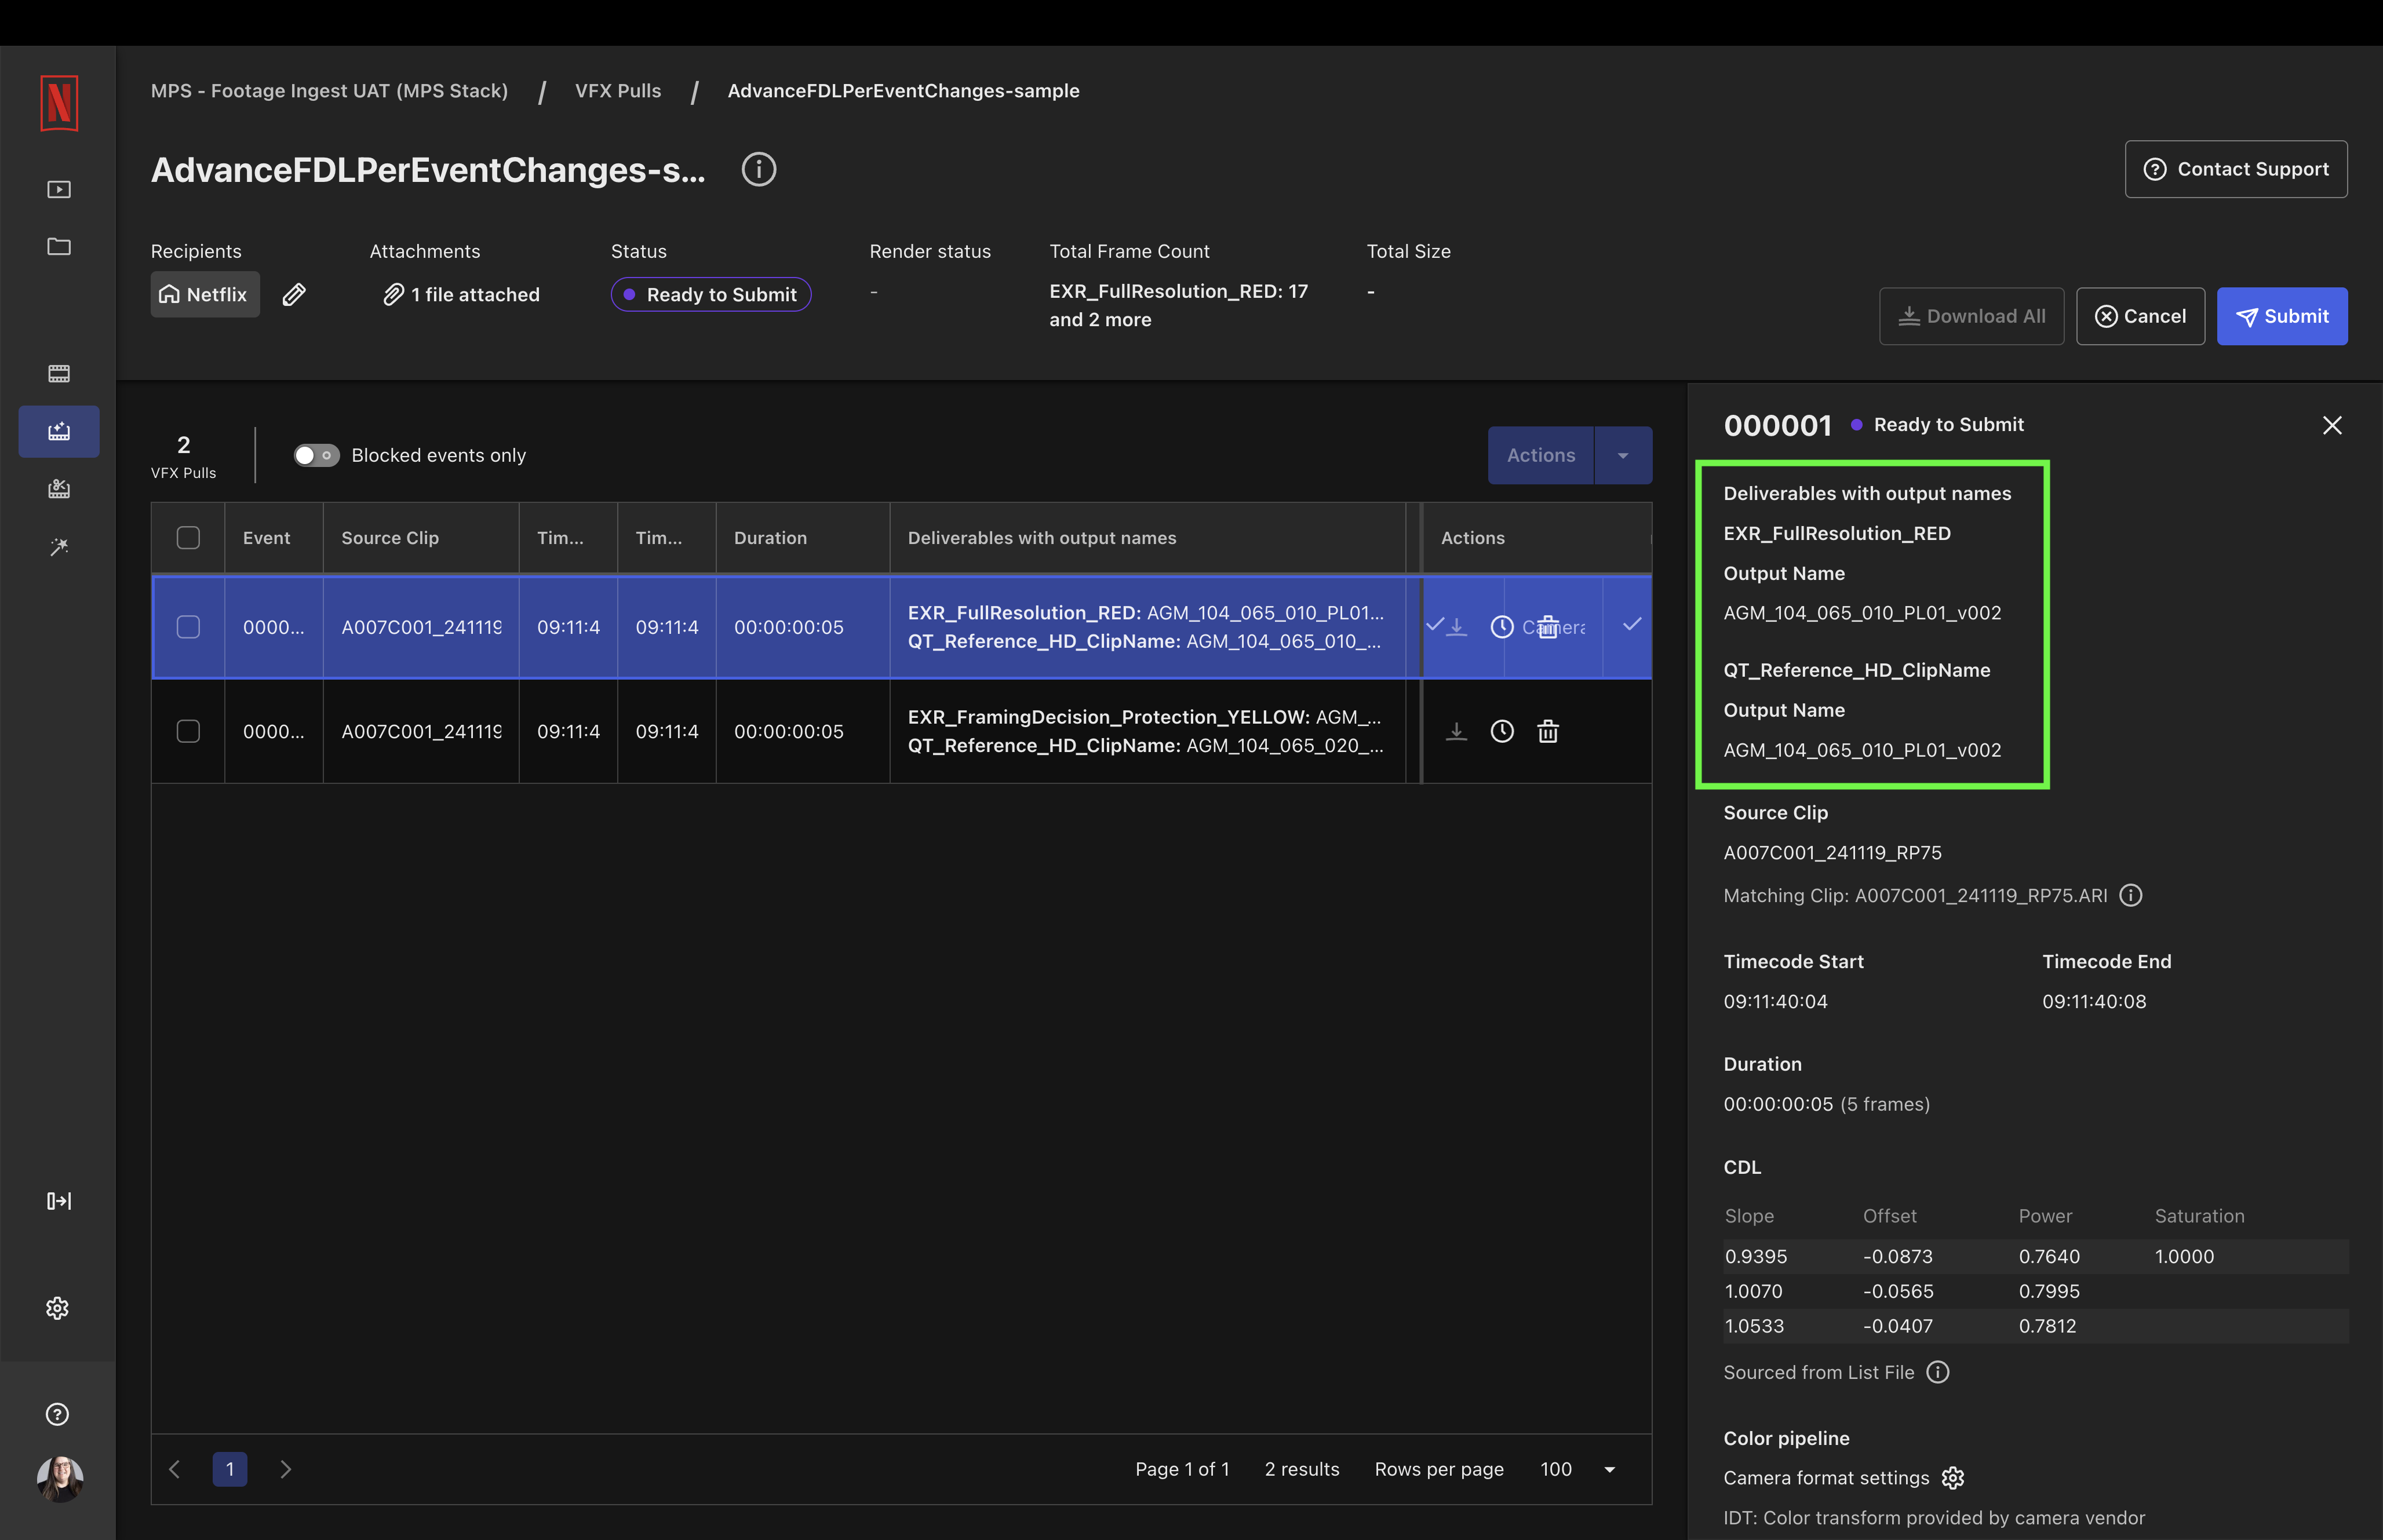
Task: Click info icon beside Sourced from List File
Action: tap(1938, 1372)
